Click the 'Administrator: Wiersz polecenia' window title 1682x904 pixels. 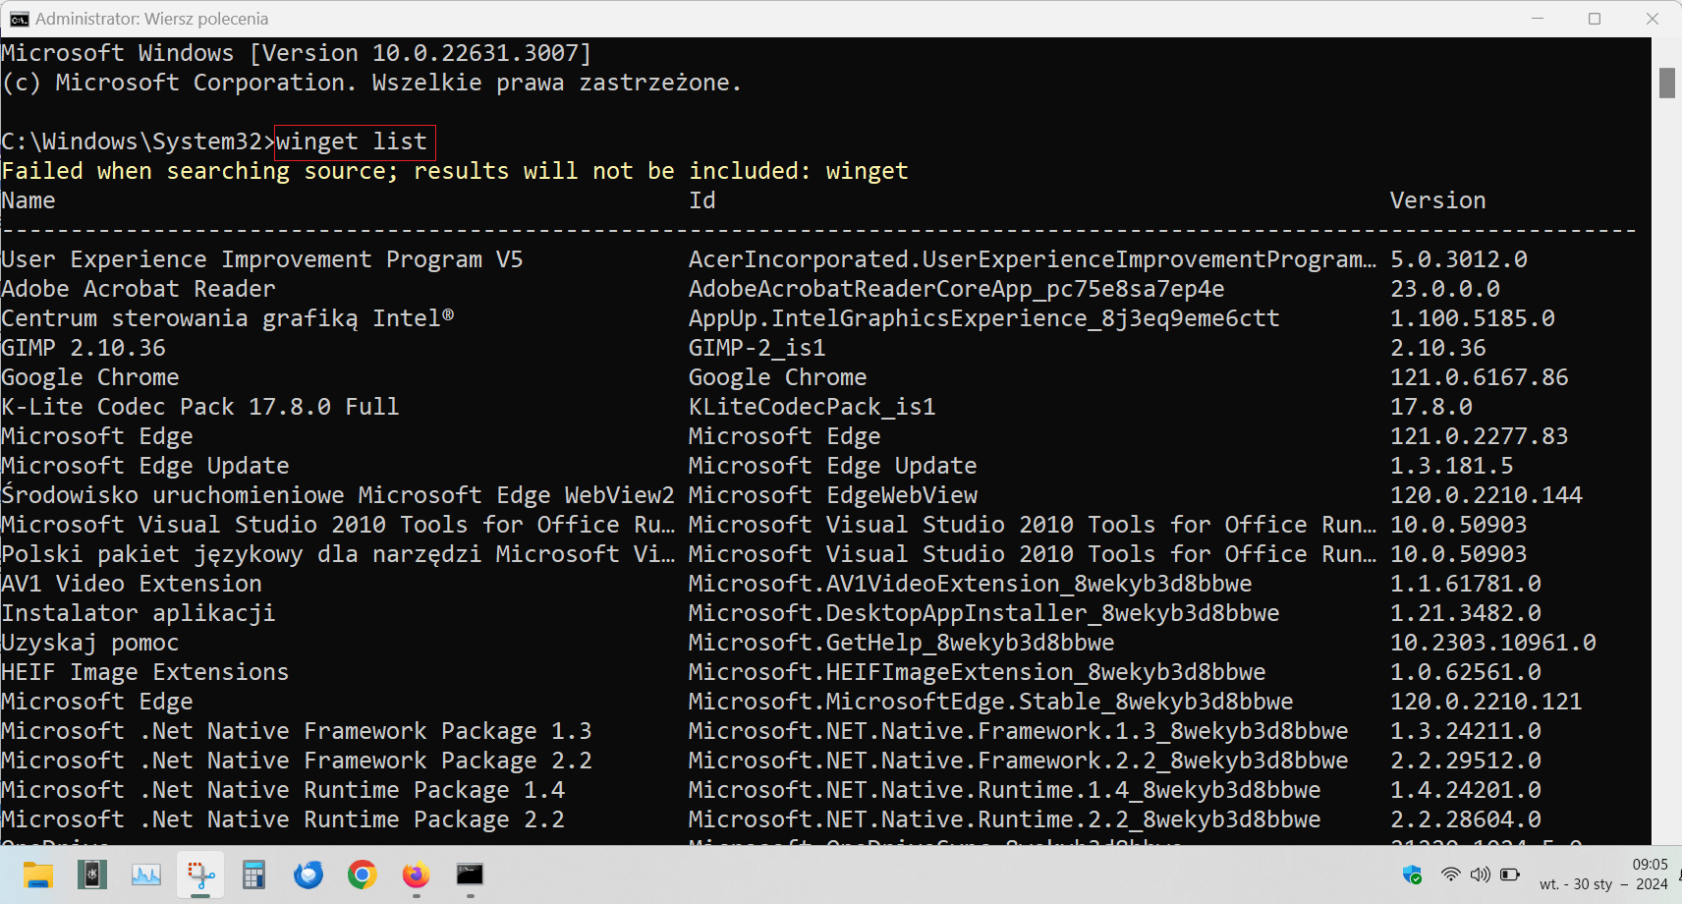click(x=151, y=19)
